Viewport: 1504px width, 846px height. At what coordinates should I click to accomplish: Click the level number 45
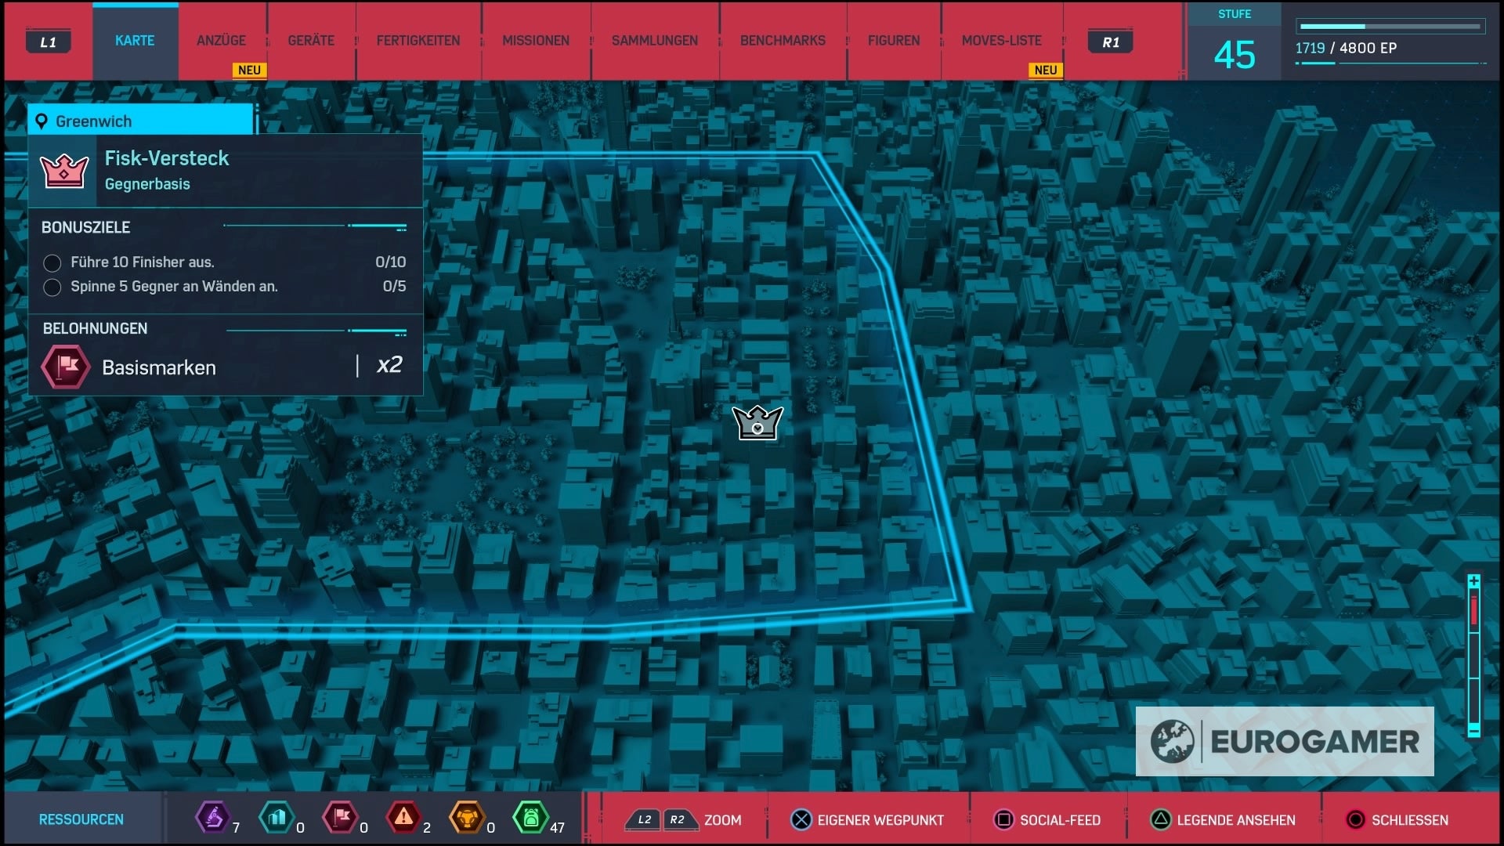[1235, 55]
